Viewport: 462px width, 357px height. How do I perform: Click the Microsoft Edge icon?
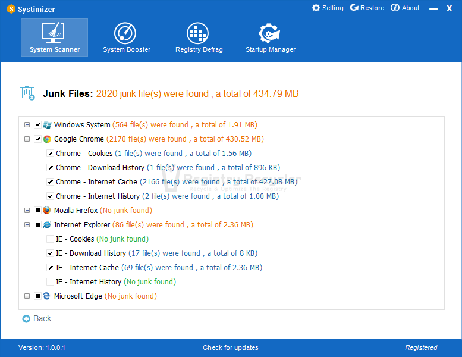coord(47,296)
